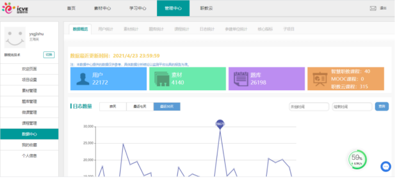Screen dimensions: 395x178
Task: Click the 20,000 axis label
Action: click(x=88, y=160)
